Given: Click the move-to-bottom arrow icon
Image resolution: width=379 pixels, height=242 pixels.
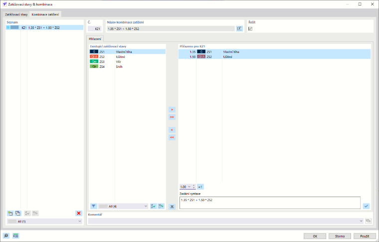Looking at the screenshot, I should (x=172, y=207).
